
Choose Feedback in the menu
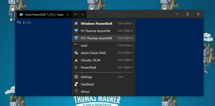[x=104, y=84]
